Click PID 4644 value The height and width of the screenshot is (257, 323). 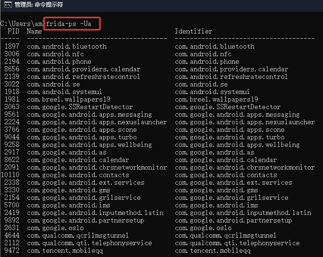point(12,235)
